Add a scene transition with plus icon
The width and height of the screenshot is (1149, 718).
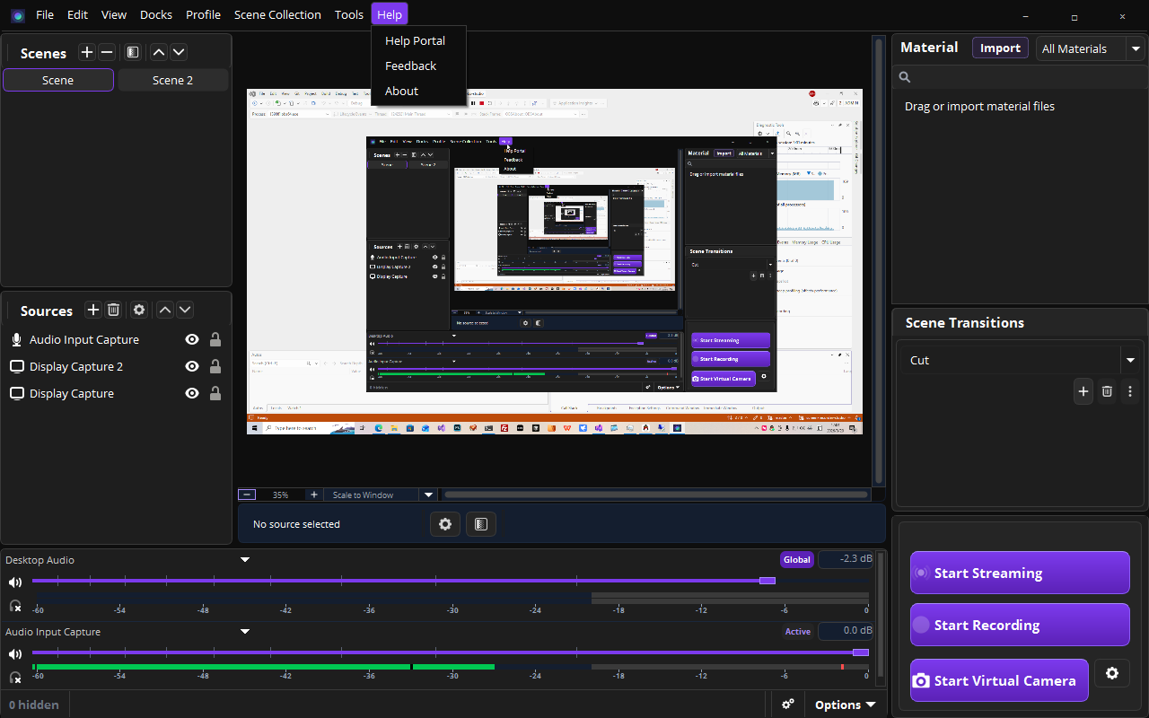tap(1083, 391)
